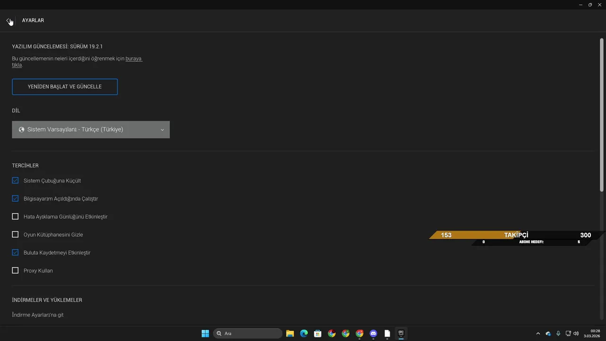Viewport: 606px width, 341px height.
Task: Uncheck Sistem Çubuğuna Küçült
Action: point(15,180)
